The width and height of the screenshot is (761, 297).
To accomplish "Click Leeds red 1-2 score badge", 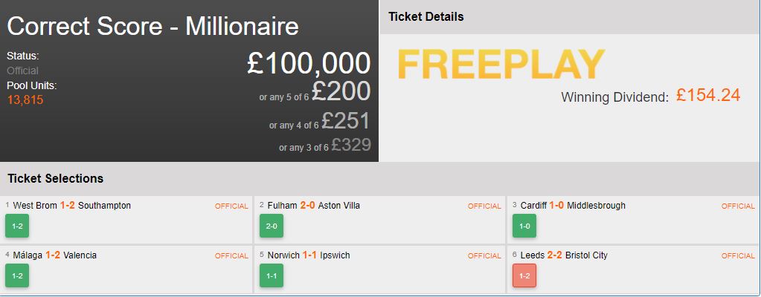I will (524, 275).
